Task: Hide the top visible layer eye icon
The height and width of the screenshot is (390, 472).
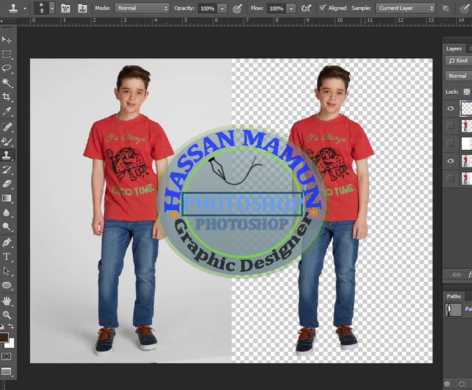Action: tap(450, 108)
